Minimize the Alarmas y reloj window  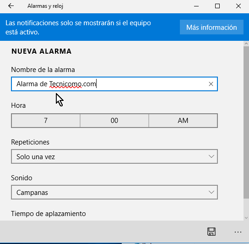pos(196,6)
